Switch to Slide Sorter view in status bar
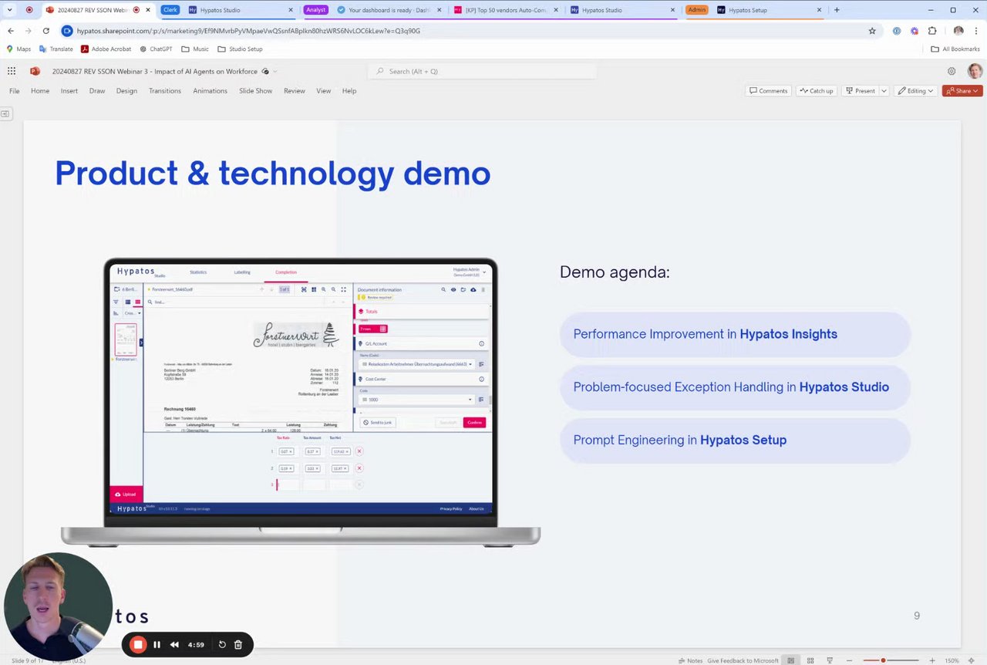 click(810, 660)
